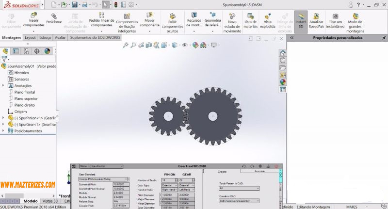Screen dimensions: 388x209
Task: Open Custom Properties icon in task pane
Action: coord(283,89)
